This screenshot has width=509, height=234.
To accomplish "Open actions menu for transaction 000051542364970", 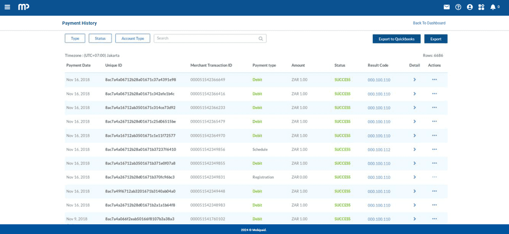I will pyautogui.click(x=434, y=136).
